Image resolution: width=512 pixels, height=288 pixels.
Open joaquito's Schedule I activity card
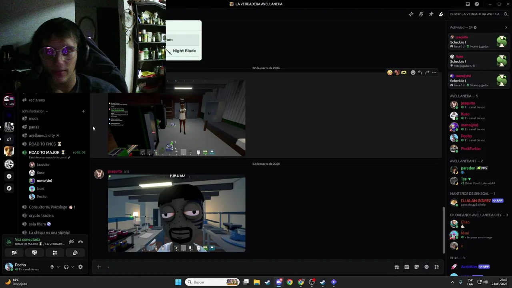coord(478,42)
